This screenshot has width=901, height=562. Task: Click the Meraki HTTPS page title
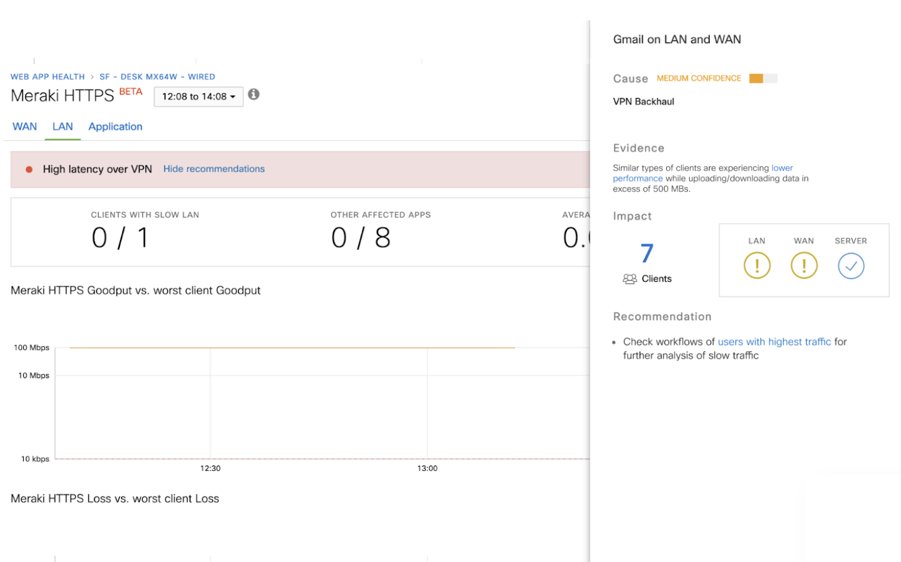click(63, 96)
